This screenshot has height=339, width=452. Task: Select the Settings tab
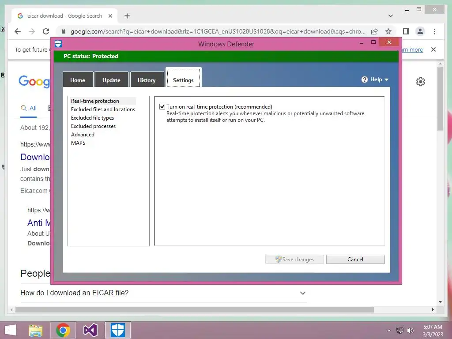183,78
